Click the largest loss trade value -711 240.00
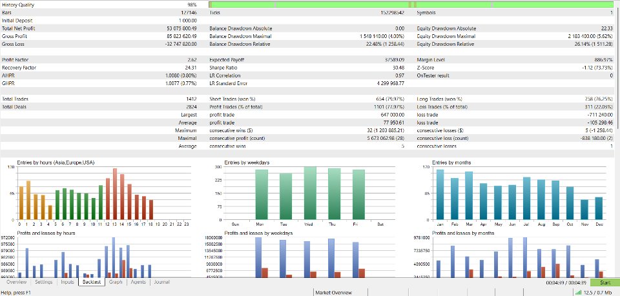Screen dimensions: 620x296 [600, 115]
